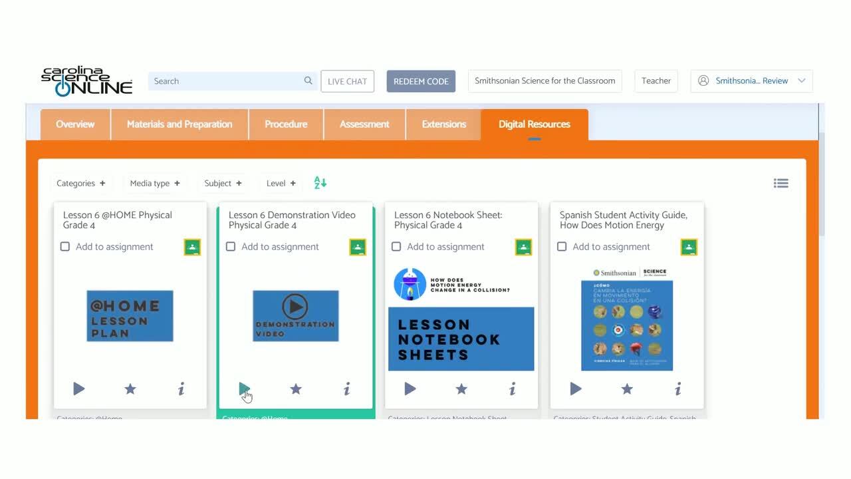This screenshot has width=851, height=479.
Task: Check Add to assignment for Lesson 6 @HOME
Action: (65, 247)
